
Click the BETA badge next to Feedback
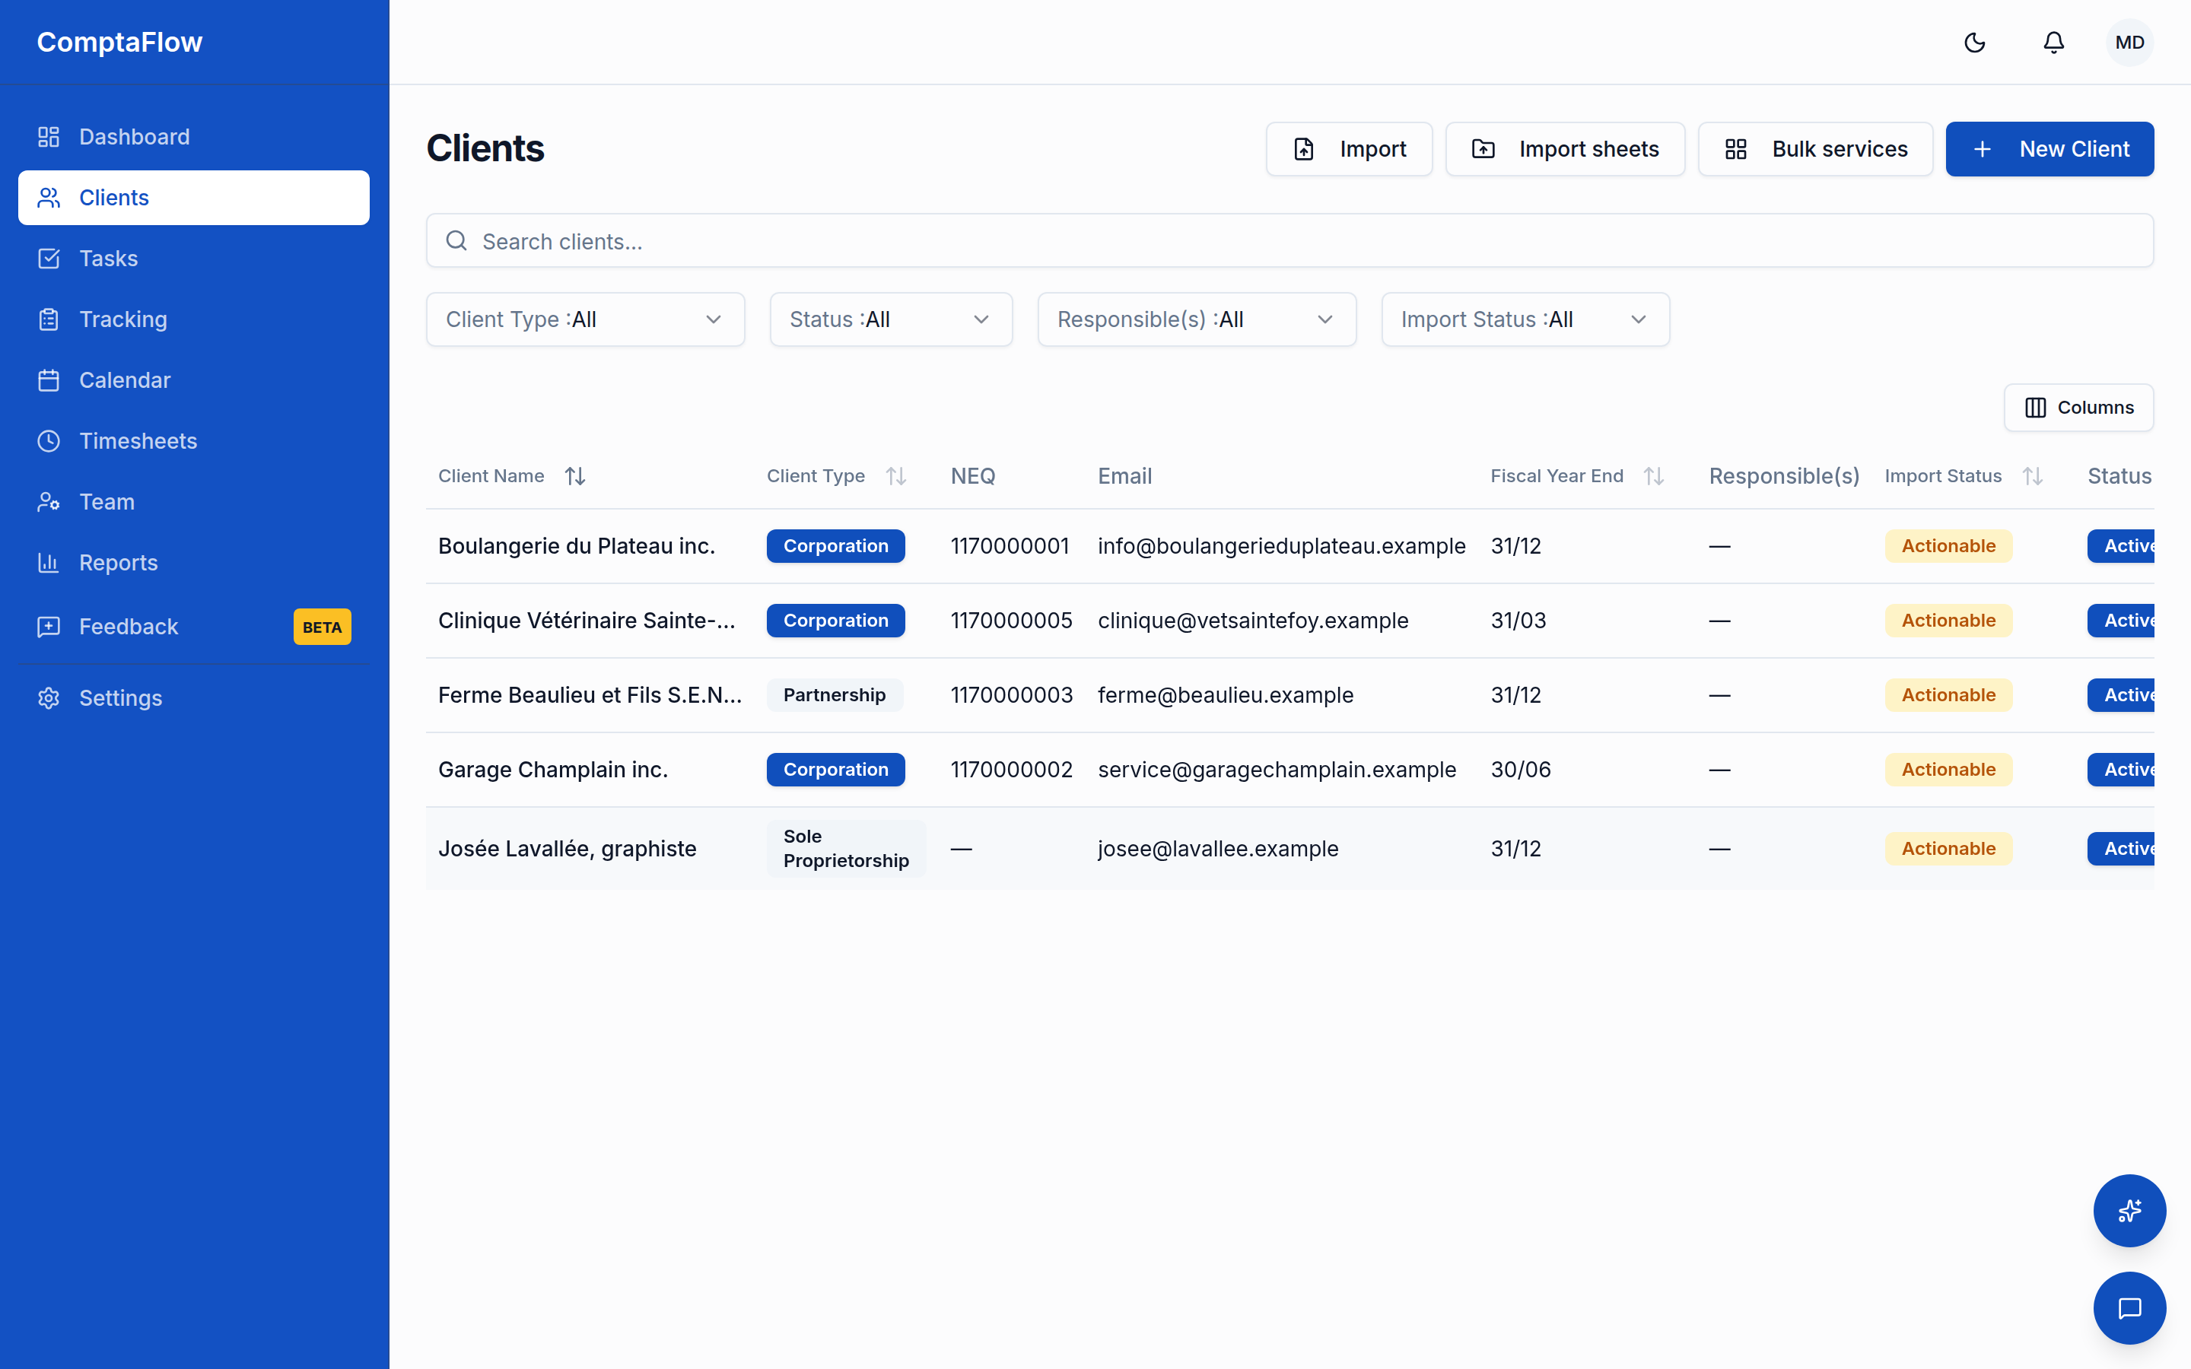tap(323, 627)
